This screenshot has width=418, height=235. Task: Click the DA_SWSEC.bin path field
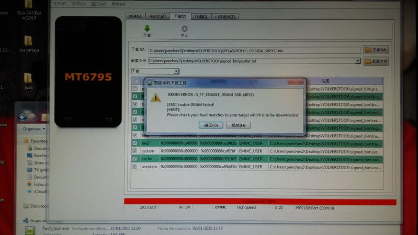pos(254,50)
